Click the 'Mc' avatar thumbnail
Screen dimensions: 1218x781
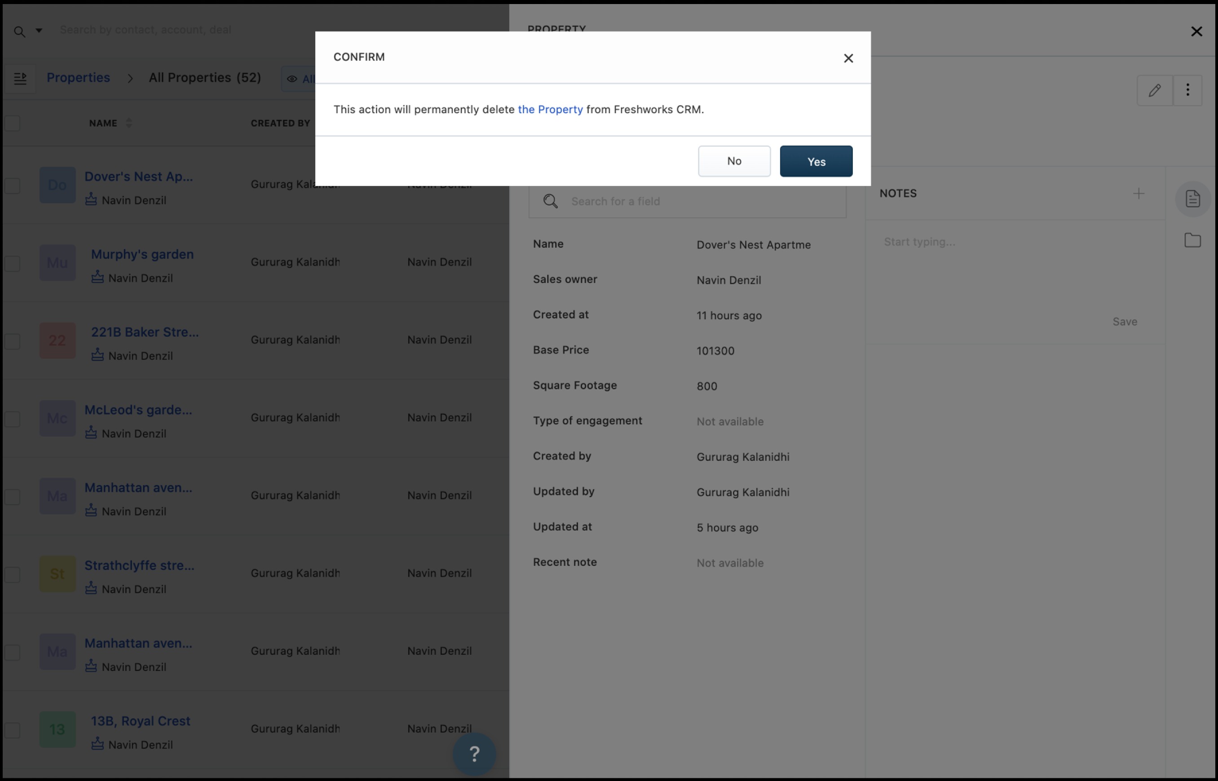[57, 419]
